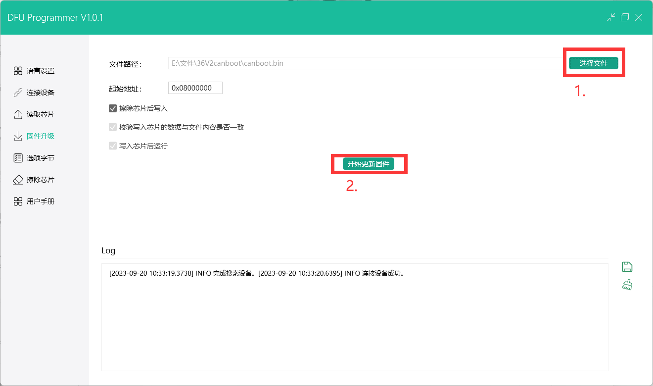Open the 用户手册 menu entry

(x=41, y=201)
